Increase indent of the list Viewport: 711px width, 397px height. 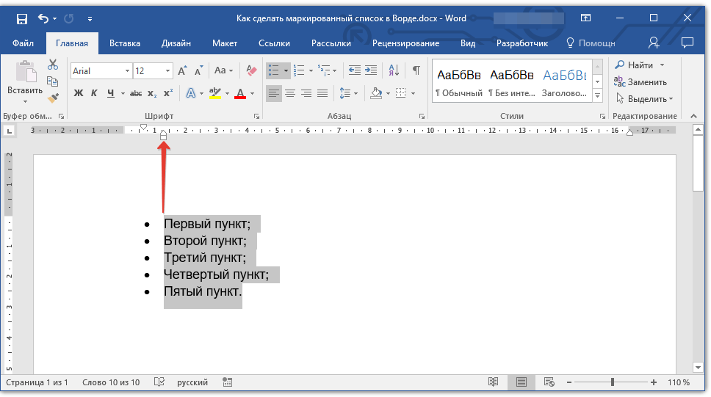point(371,70)
